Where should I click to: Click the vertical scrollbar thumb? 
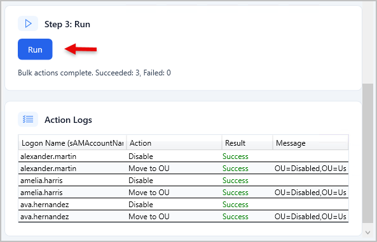coord(367,153)
